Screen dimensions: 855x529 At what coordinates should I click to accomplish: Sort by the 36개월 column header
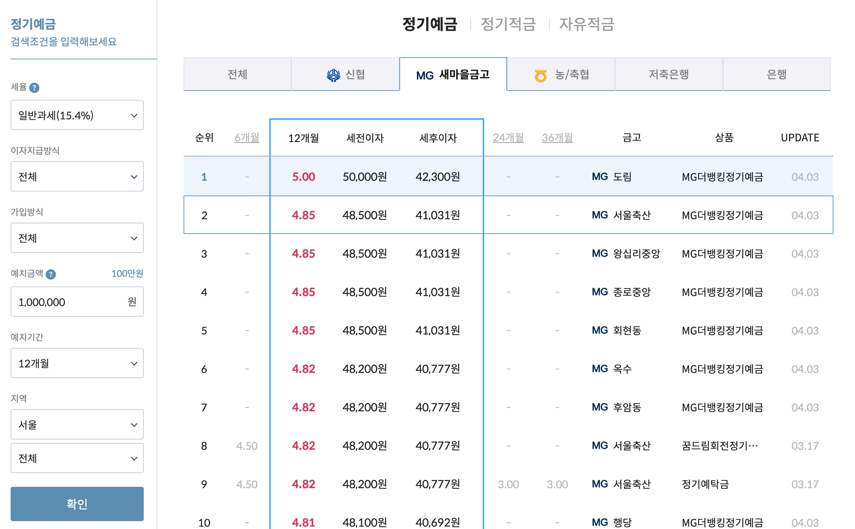click(x=557, y=138)
